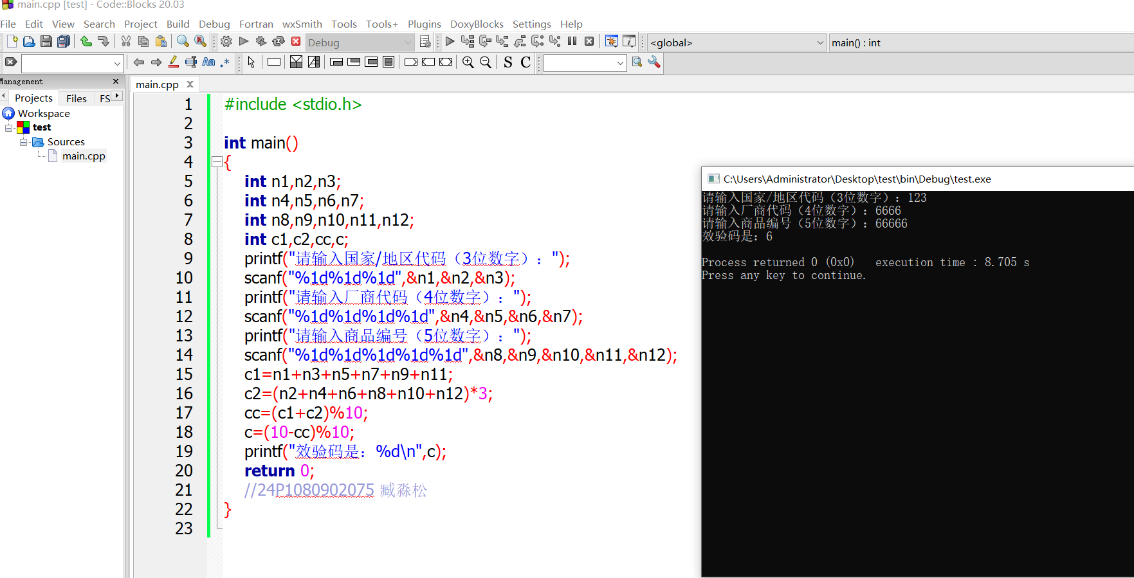1134x578 pixels.
Task: Undo the last edit with the green arrow
Action: [x=86, y=42]
